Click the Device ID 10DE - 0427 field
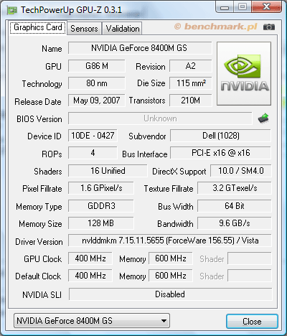Screen dimensions: 287x336 point(93,136)
